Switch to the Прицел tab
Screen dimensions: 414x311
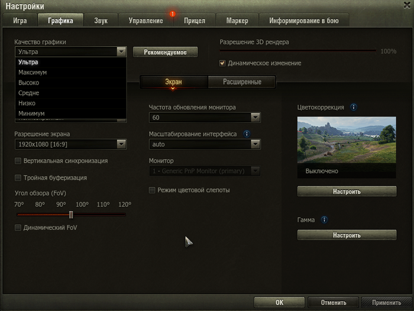click(x=195, y=20)
